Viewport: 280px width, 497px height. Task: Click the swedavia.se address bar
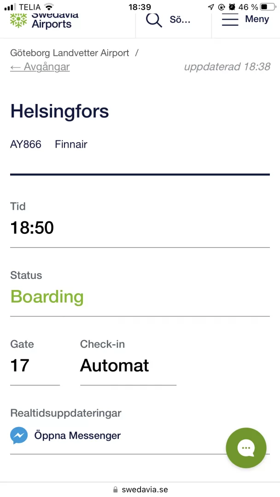145,490
